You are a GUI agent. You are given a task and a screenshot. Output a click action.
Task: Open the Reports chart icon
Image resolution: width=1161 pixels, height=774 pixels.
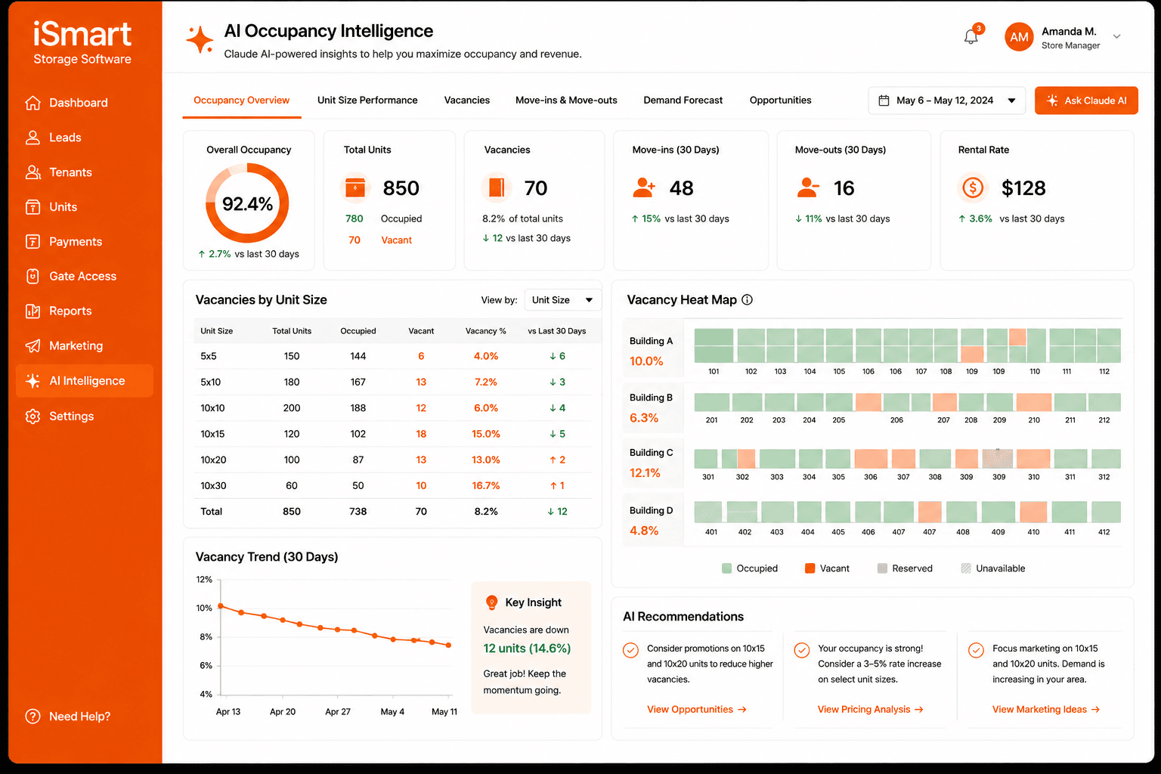33,311
